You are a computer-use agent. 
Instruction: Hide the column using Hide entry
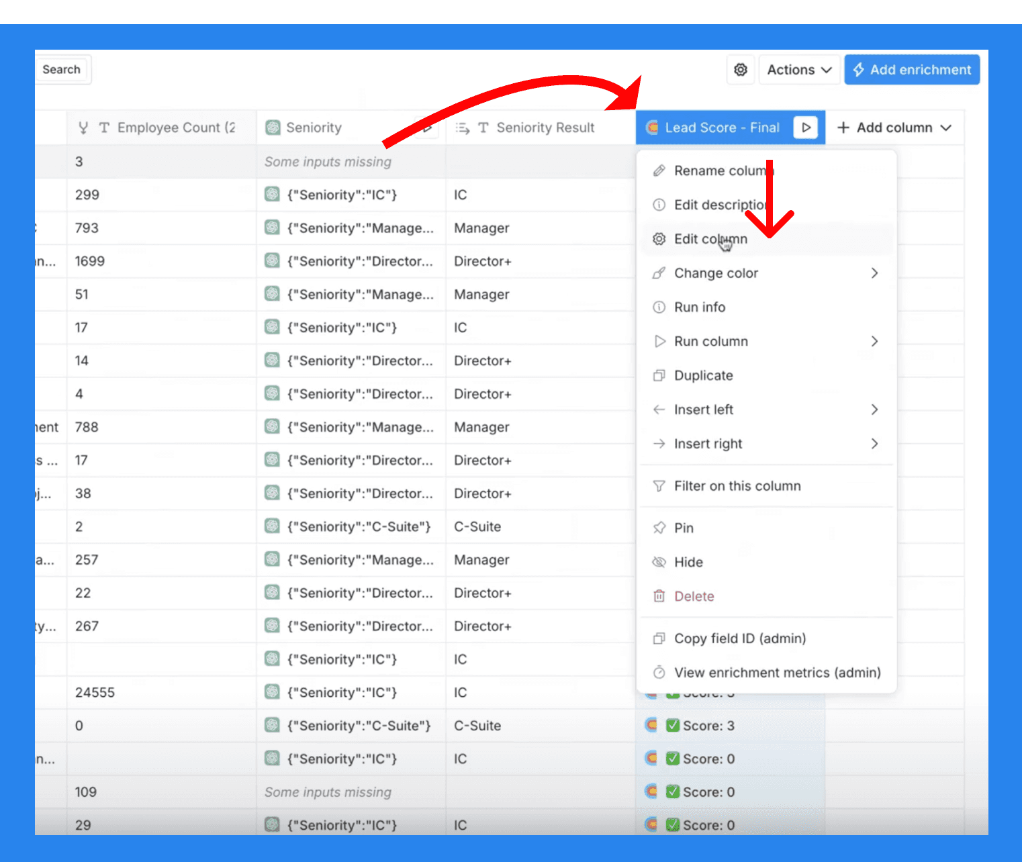[x=767, y=562]
